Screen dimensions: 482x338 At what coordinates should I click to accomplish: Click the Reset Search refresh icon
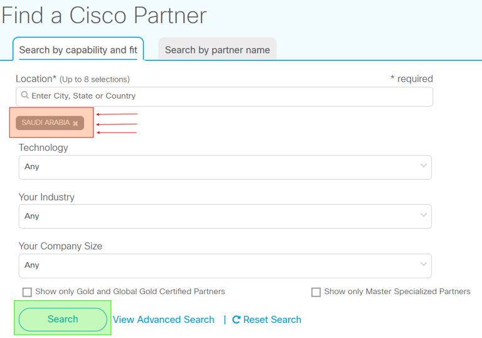coord(236,320)
